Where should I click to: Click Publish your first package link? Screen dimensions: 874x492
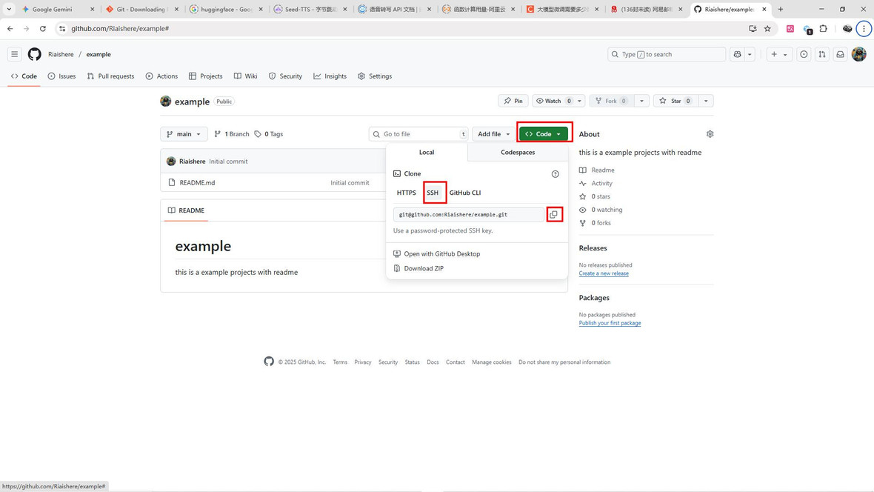point(610,323)
